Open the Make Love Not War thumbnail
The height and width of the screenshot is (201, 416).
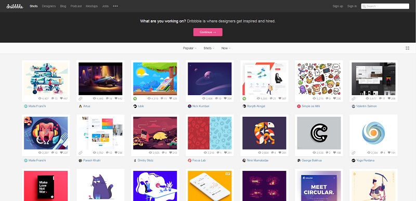pyautogui.click(x=46, y=186)
